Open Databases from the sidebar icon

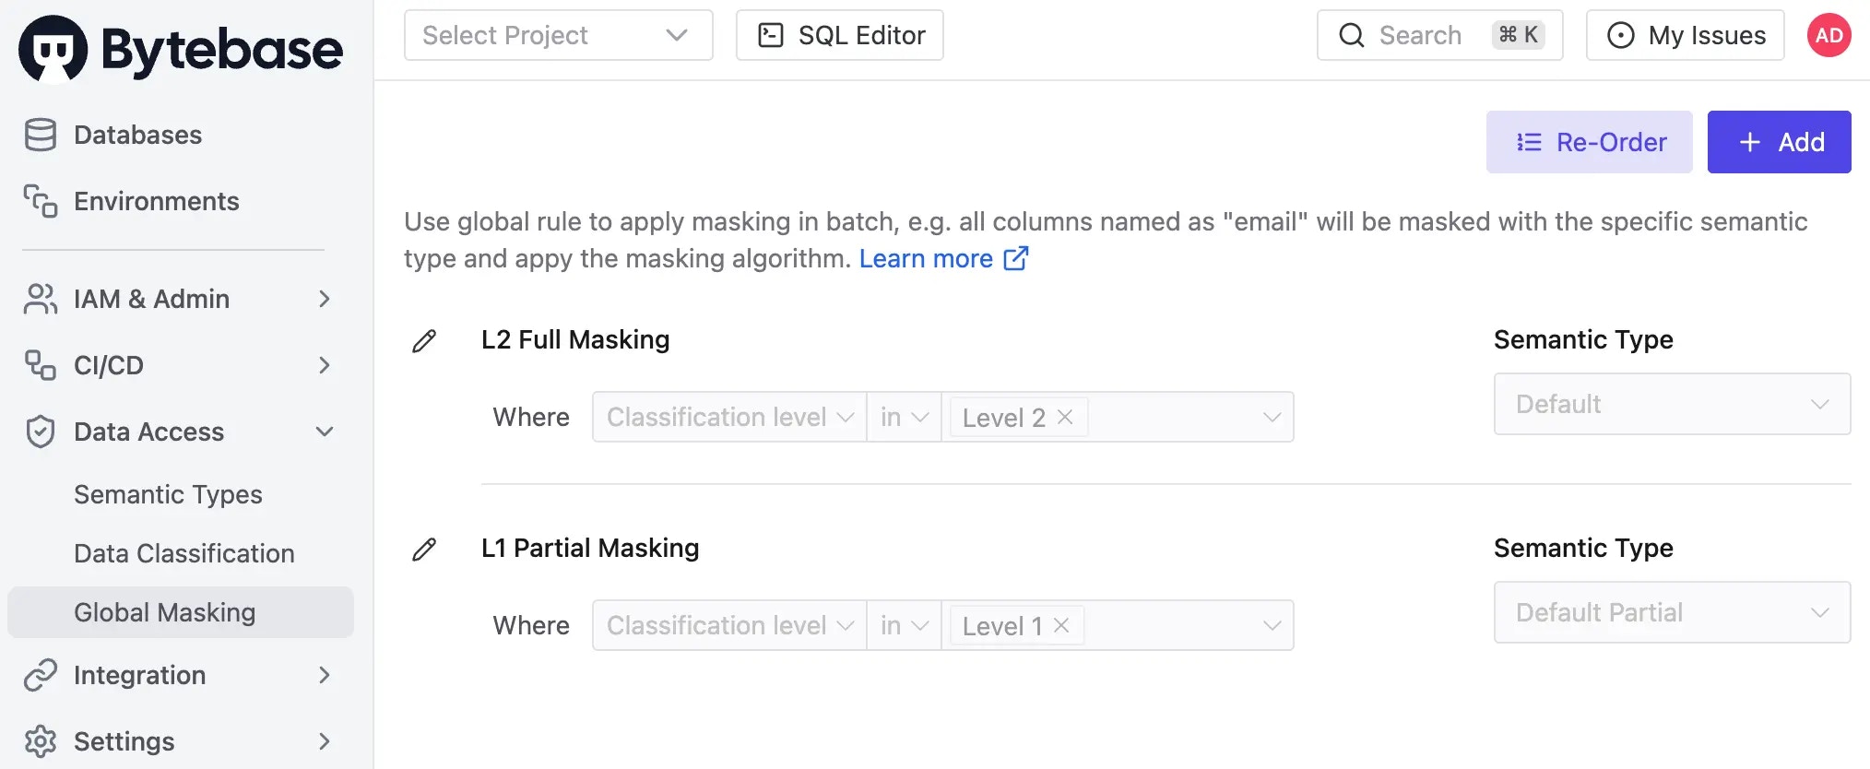point(41,135)
